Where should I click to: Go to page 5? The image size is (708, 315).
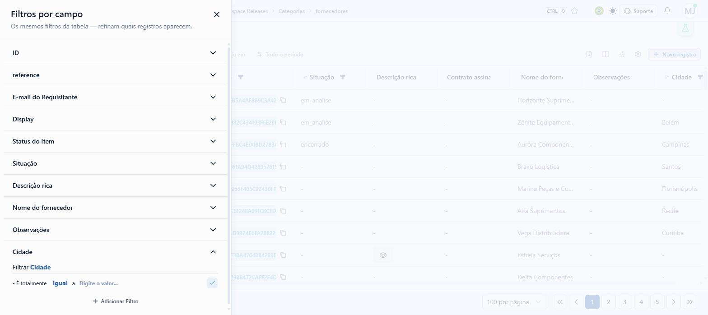point(657,302)
